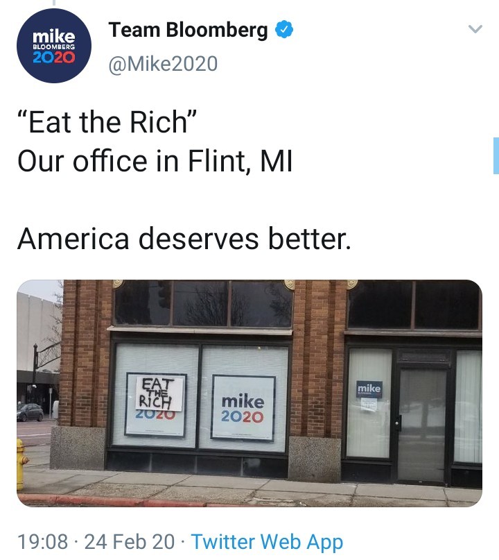Follow the Twitter Web App source link

click(267, 541)
